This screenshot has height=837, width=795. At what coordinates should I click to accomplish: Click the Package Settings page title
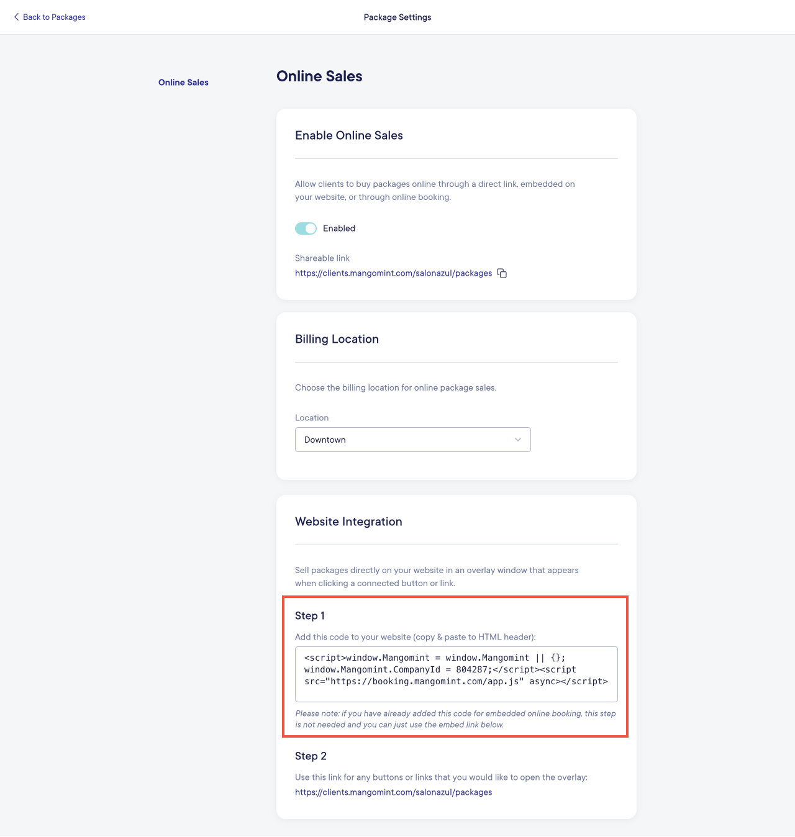[397, 17]
